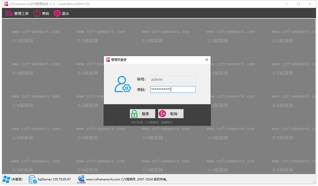Image resolution: width=318 pixels, height=186 pixels.
Task: Click the pink exit arrow icon in toolbar
Action: 57,14
